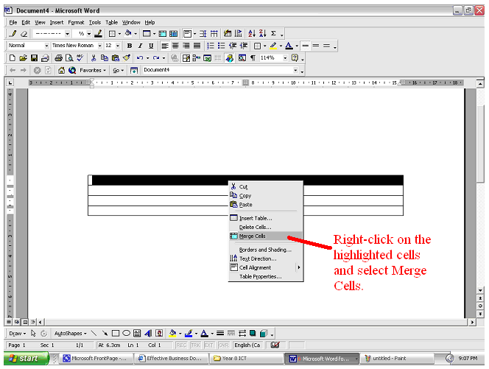
Task: Click the Sort Ascending icon
Action: (x=251, y=34)
